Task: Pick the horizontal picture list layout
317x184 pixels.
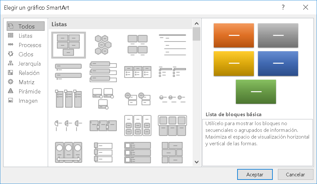Action: (x=172, y=125)
